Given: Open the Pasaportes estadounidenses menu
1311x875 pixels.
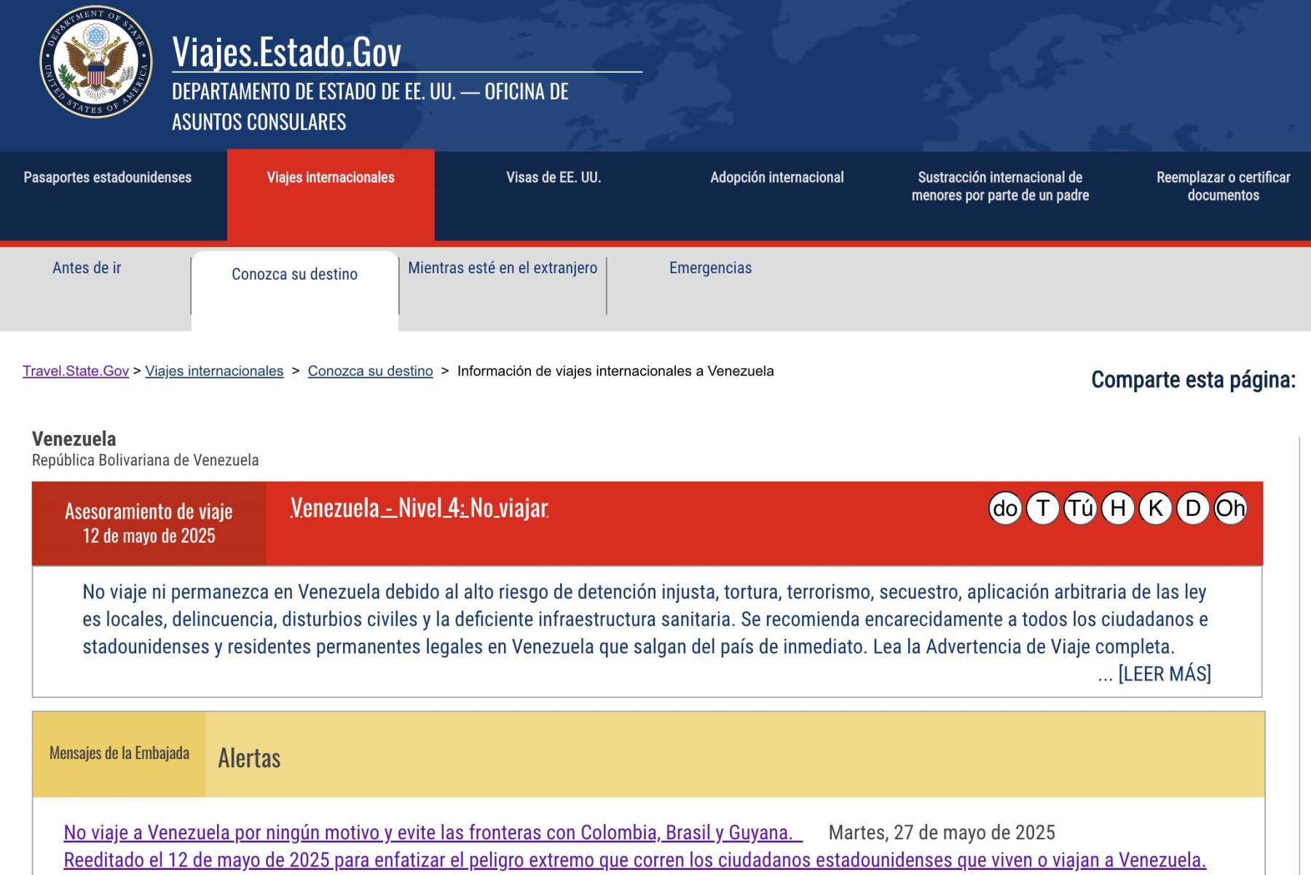Looking at the screenshot, I should pos(108,177).
